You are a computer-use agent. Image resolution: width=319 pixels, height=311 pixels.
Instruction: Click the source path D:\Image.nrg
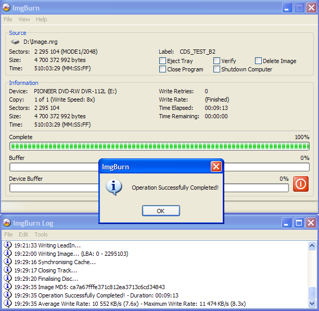pos(40,42)
